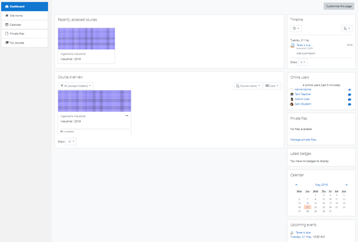Viewport: 358px width, 242px height.
Task: Open Timeline sort order dropdown
Action: click(x=347, y=28)
